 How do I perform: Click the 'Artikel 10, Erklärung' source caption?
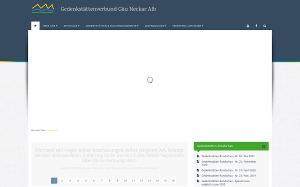(x=109, y=168)
